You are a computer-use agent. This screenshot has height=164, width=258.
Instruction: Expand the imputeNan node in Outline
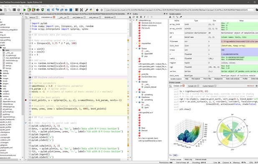coord(137,43)
